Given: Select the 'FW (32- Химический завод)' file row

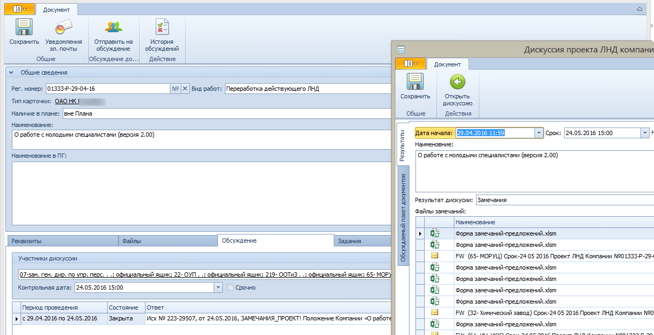Looking at the screenshot, I should click(554, 313).
